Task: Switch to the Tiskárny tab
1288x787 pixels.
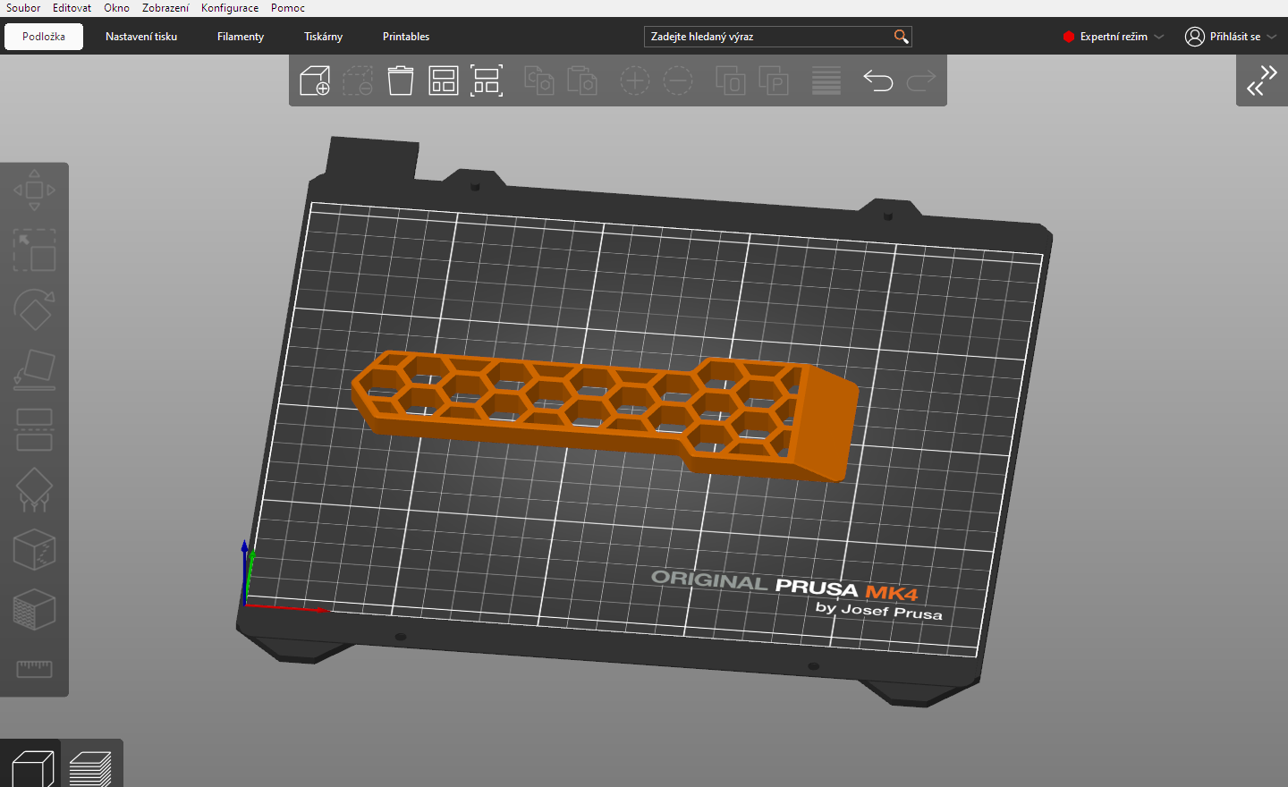Action: [x=323, y=37]
